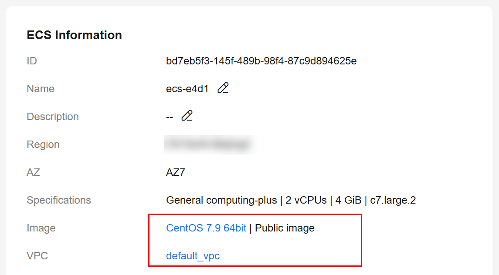Viewport: 499px width, 275px height.
Task: Open the default_vpc link
Action: tap(193, 256)
